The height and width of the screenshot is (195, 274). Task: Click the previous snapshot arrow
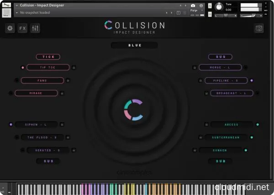pyautogui.click(x=167, y=13)
